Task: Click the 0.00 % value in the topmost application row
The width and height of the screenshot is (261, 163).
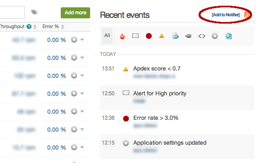Action: (x=56, y=40)
